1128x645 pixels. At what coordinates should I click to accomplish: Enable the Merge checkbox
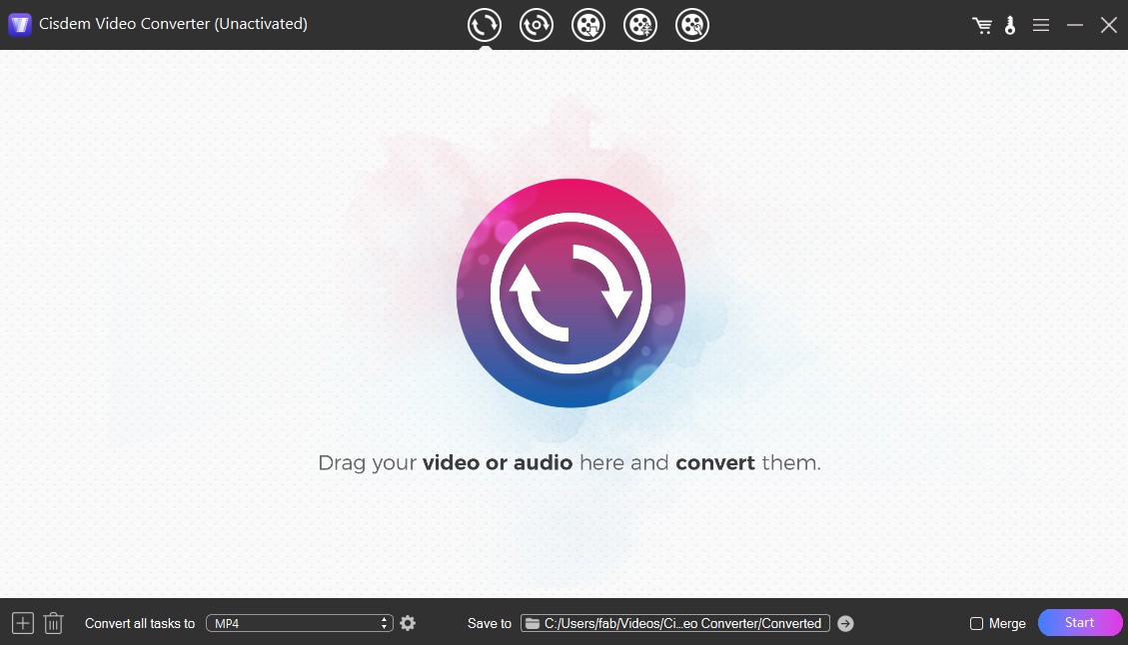[x=976, y=623]
